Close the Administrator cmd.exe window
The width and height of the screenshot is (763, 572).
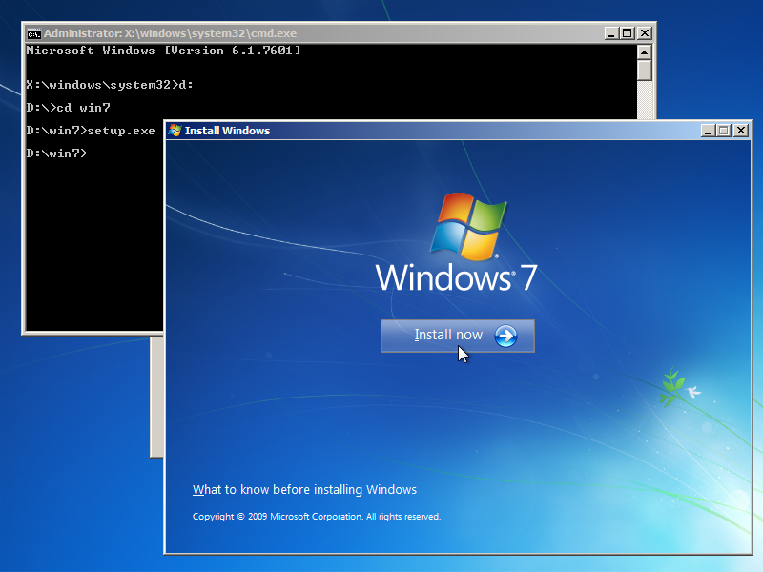[x=644, y=32]
